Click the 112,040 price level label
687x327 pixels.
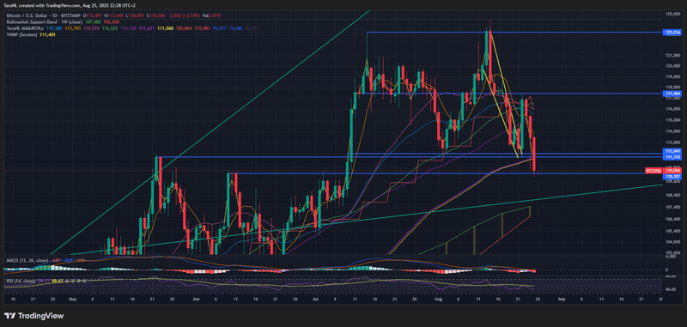pos(672,151)
